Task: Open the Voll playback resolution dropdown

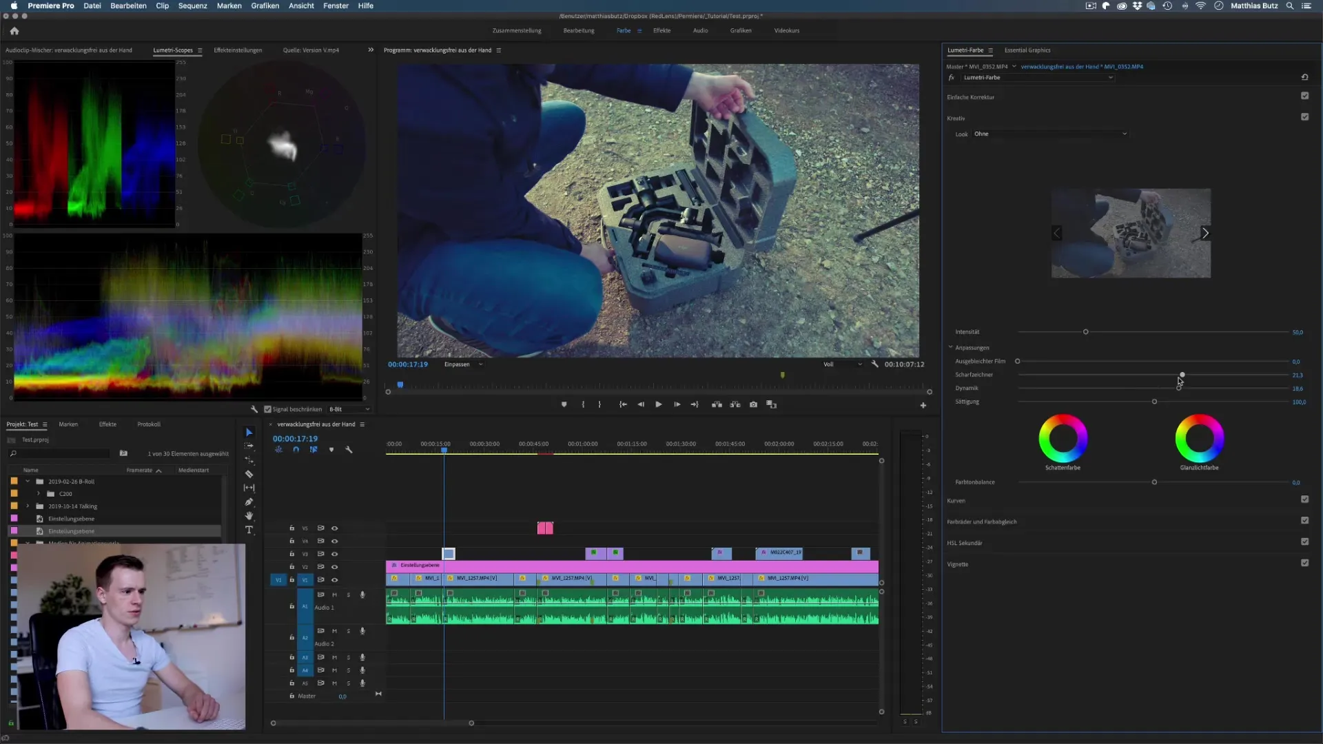Action: click(842, 364)
